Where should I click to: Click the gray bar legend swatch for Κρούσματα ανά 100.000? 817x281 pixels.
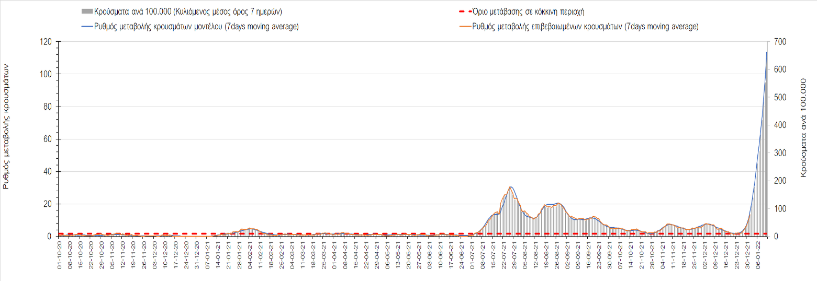tap(87, 11)
